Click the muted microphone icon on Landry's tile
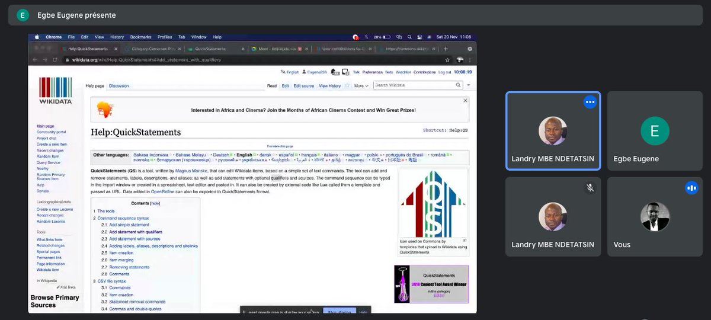 590,188
